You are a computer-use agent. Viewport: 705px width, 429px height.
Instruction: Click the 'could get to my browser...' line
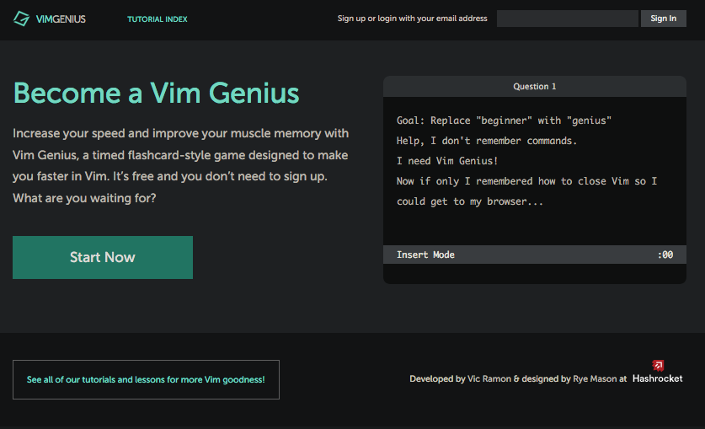469,201
